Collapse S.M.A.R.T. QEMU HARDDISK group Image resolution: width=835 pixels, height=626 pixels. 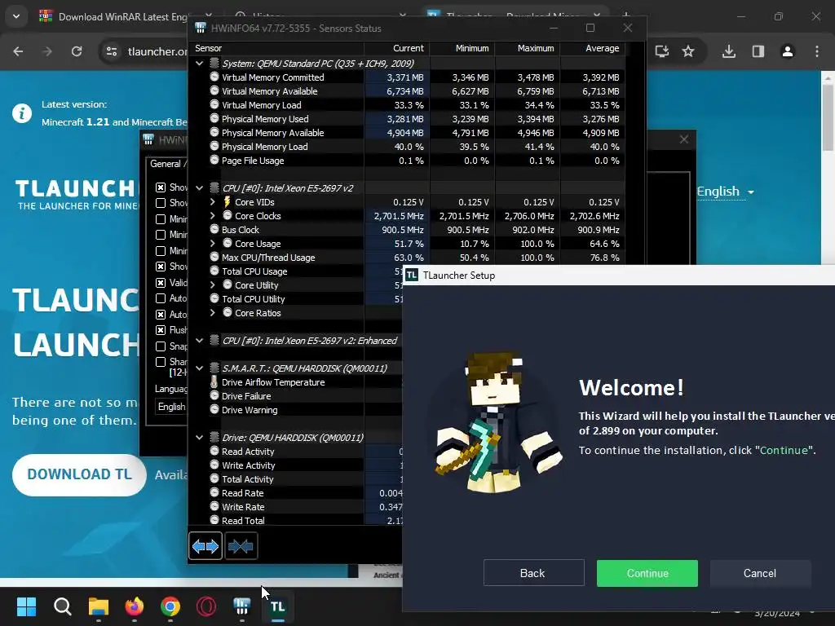click(199, 368)
